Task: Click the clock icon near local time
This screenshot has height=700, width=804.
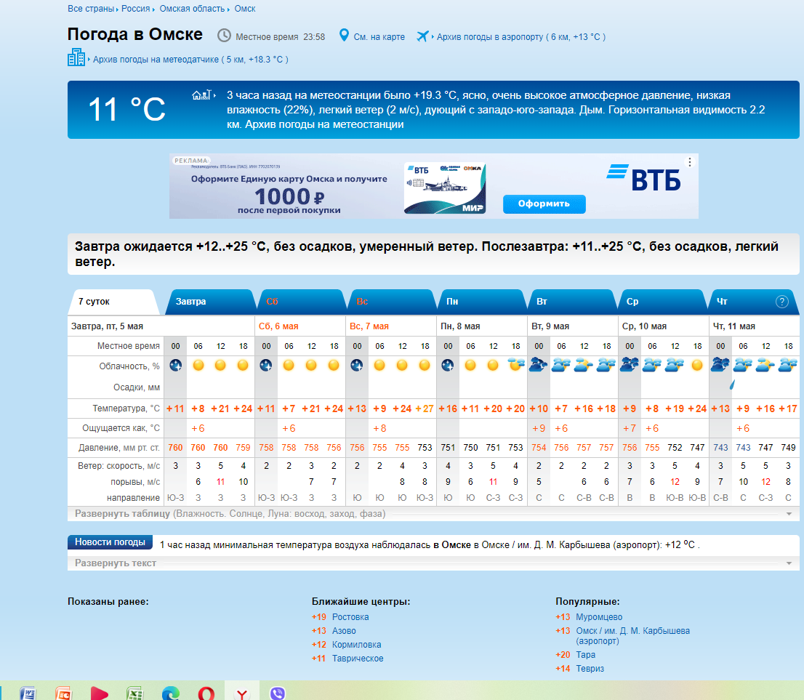Action: coord(224,36)
